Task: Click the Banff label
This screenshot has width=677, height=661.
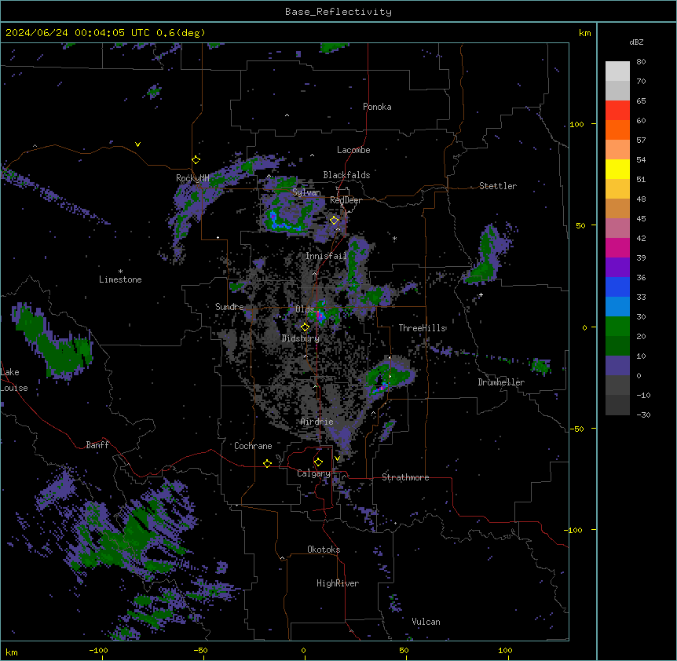Action: point(97,445)
